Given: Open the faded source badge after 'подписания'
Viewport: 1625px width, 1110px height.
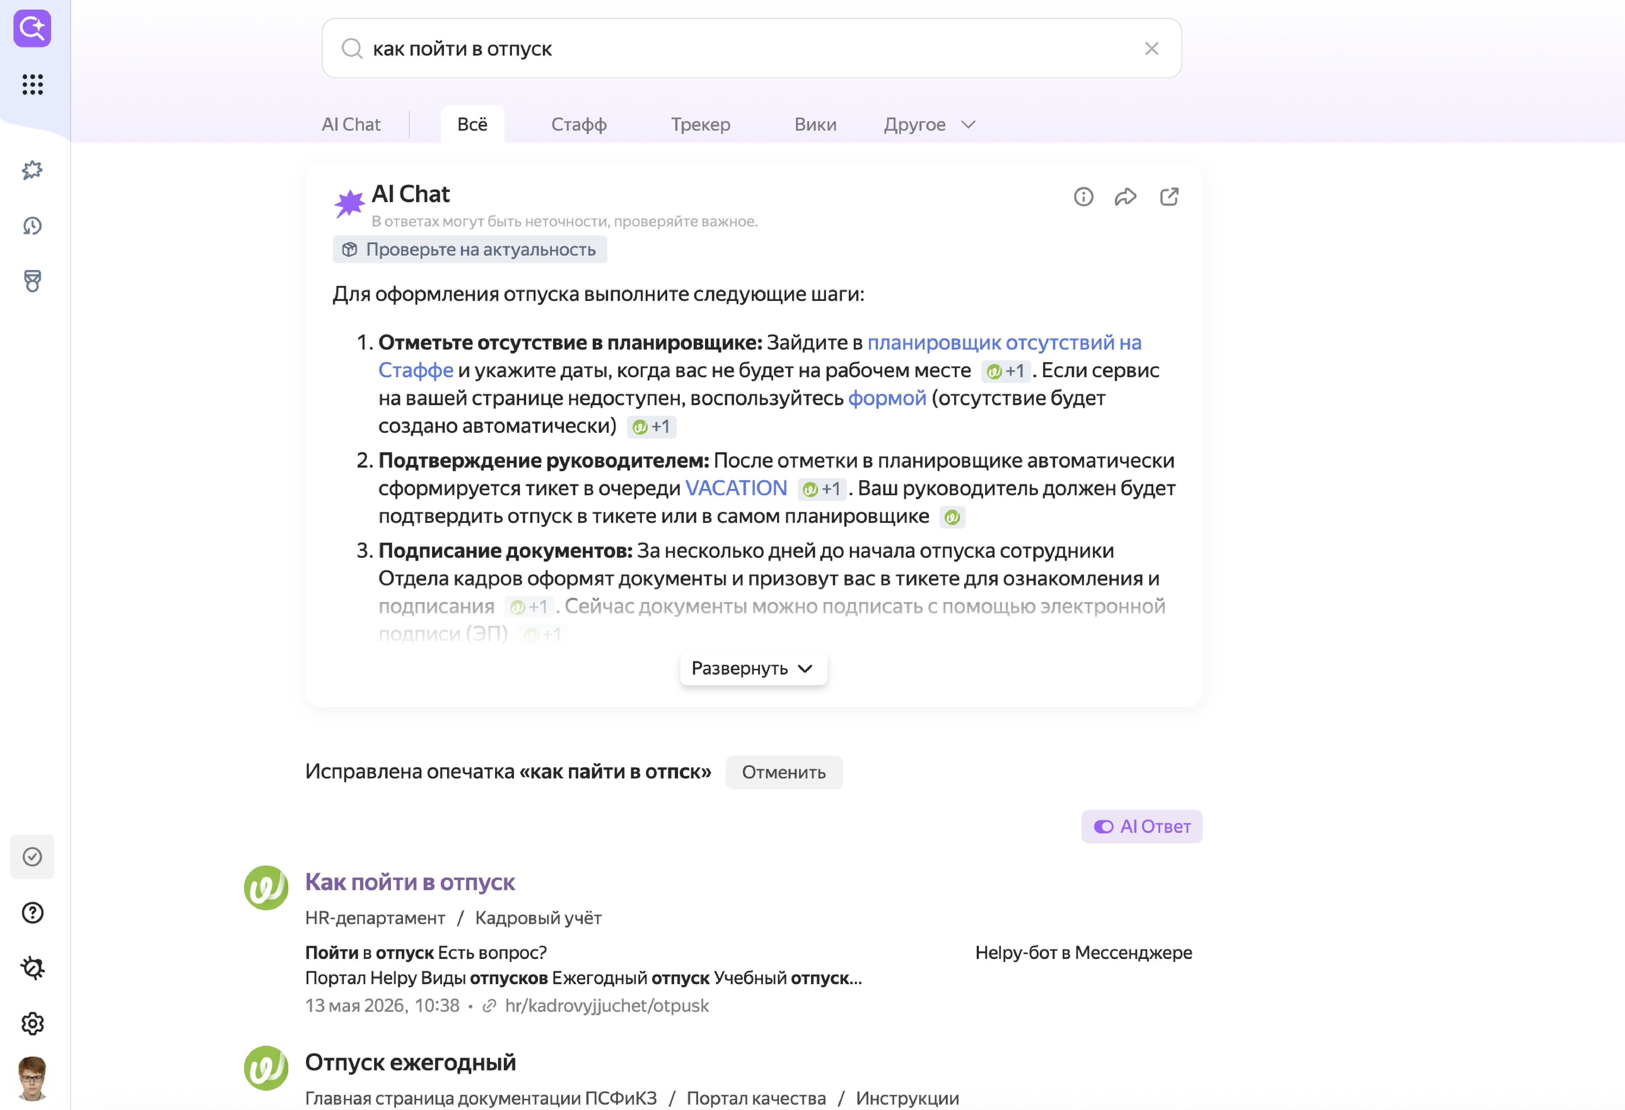Looking at the screenshot, I should pos(529,607).
